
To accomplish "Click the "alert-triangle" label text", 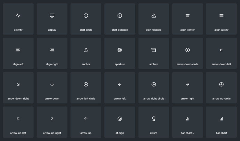I will click(154, 30).
